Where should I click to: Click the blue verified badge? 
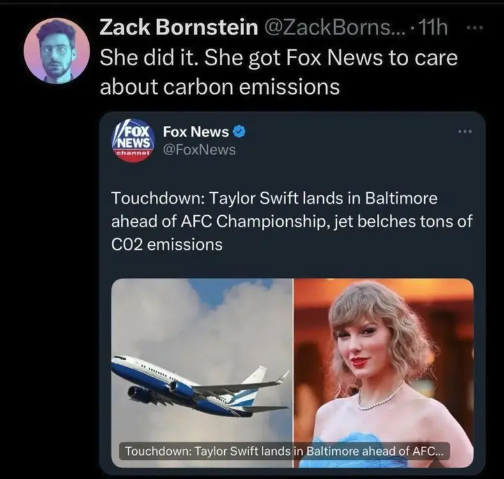[239, 132]
